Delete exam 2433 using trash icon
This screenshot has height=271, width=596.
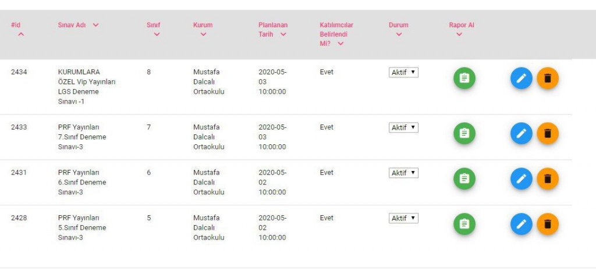point(548,133)
